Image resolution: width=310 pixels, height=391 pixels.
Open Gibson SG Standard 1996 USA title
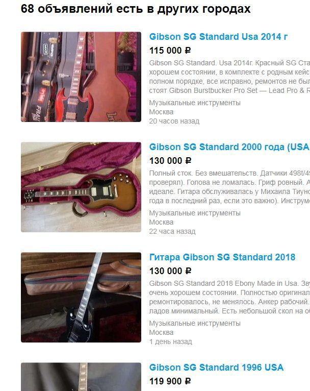(216, 368)
